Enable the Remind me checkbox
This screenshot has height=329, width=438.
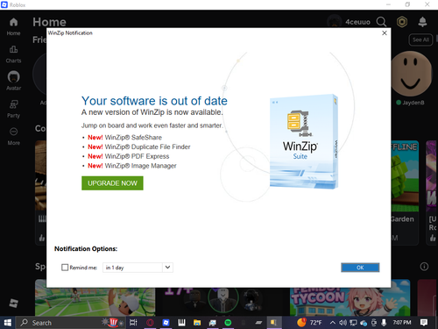65,268
